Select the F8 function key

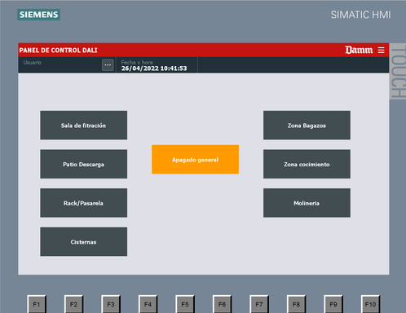[x=296, y=304]
